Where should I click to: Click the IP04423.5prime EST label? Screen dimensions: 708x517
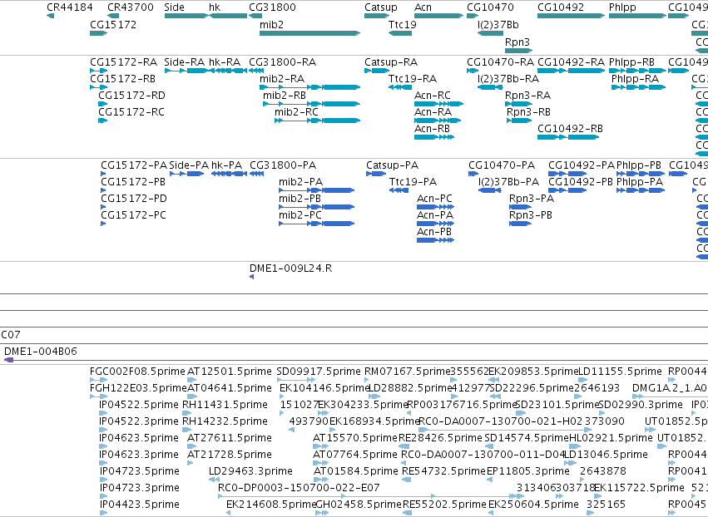[139, 504]
